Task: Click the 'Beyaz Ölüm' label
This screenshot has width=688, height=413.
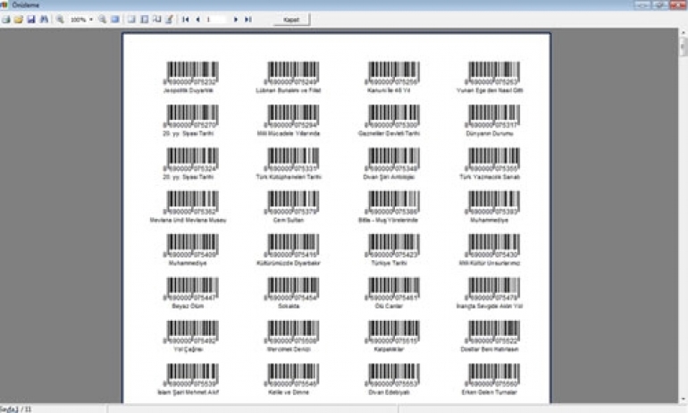Action: (189, 306)
